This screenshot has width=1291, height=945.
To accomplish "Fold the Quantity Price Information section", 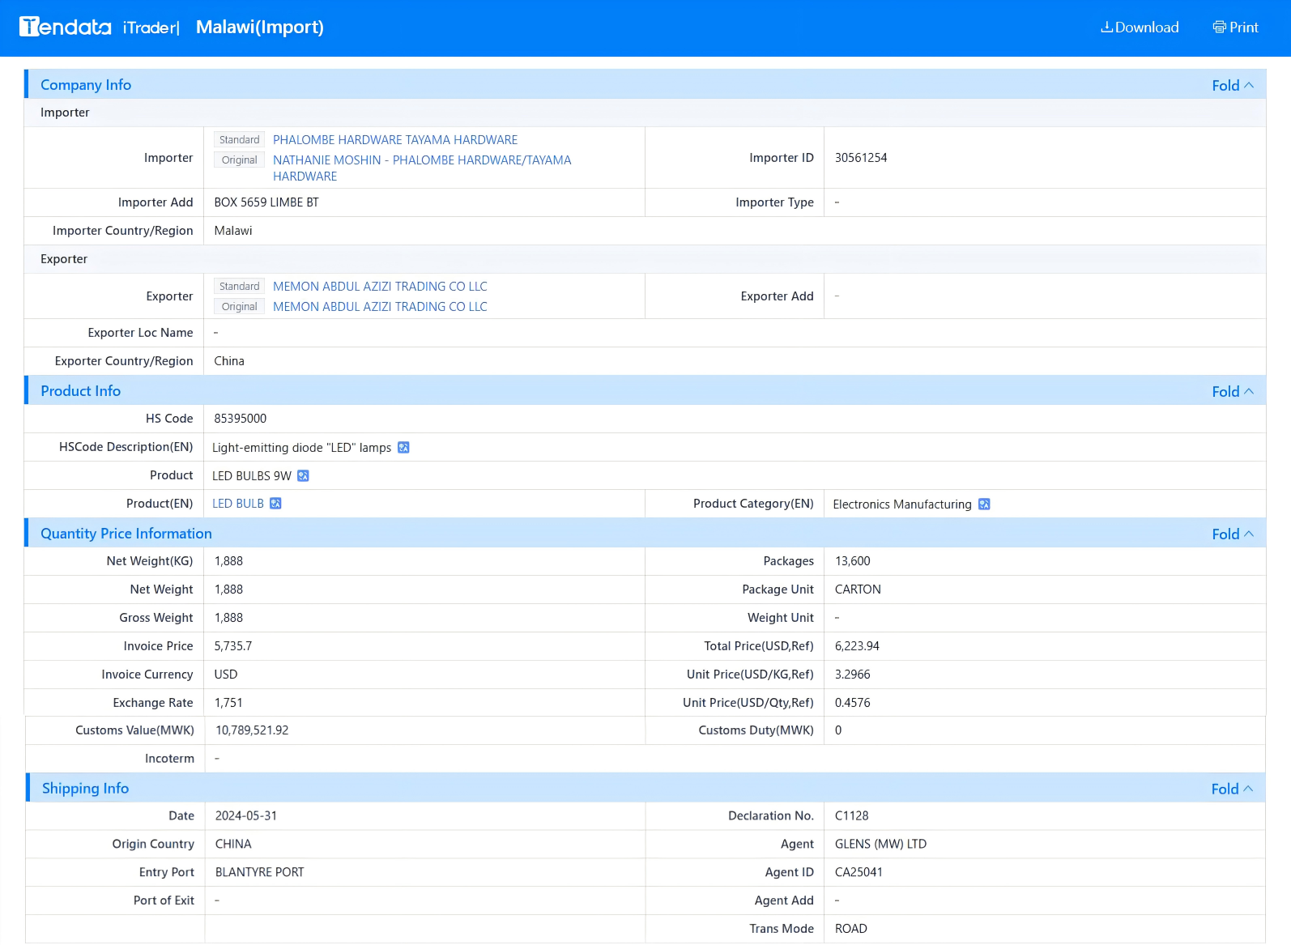I will point(1233,534).
